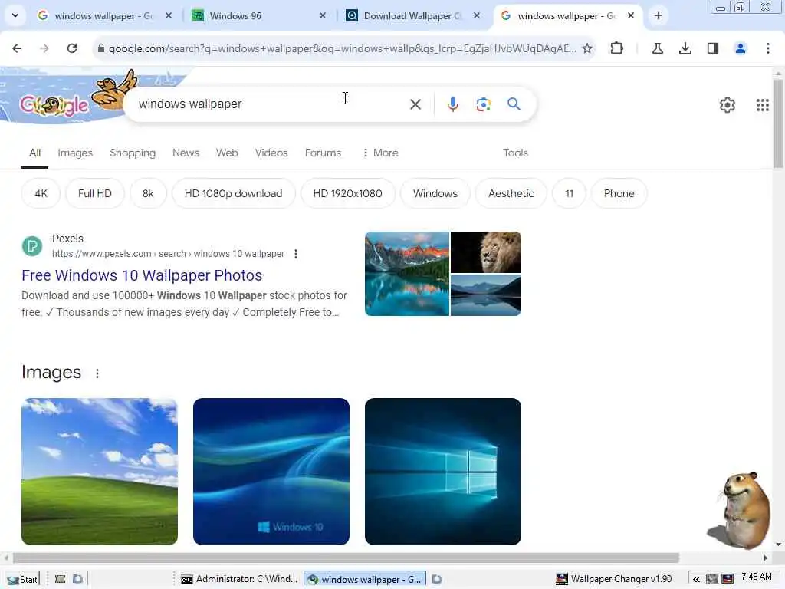Open Google quick settings gear
785x589 pixels.
pyautogui.click(x=728, y=105)
